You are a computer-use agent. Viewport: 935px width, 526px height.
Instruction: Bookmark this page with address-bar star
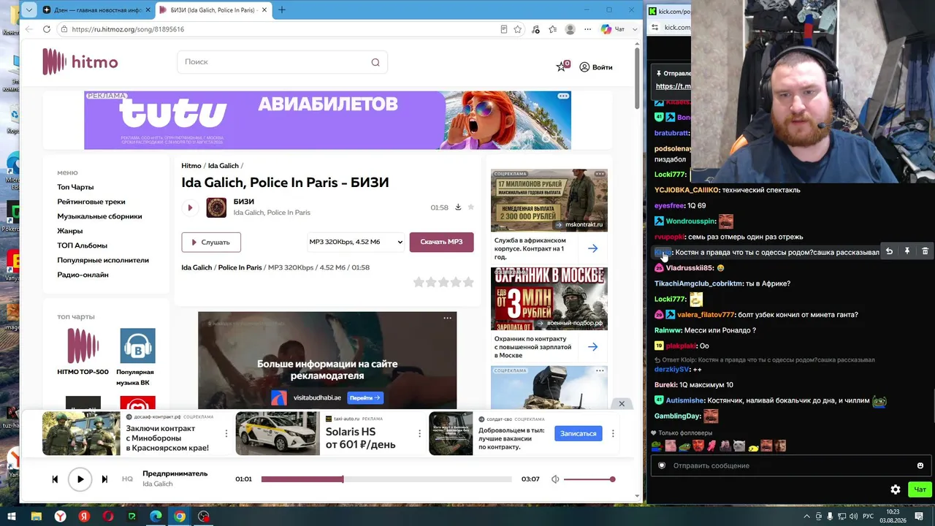[518, 29]
